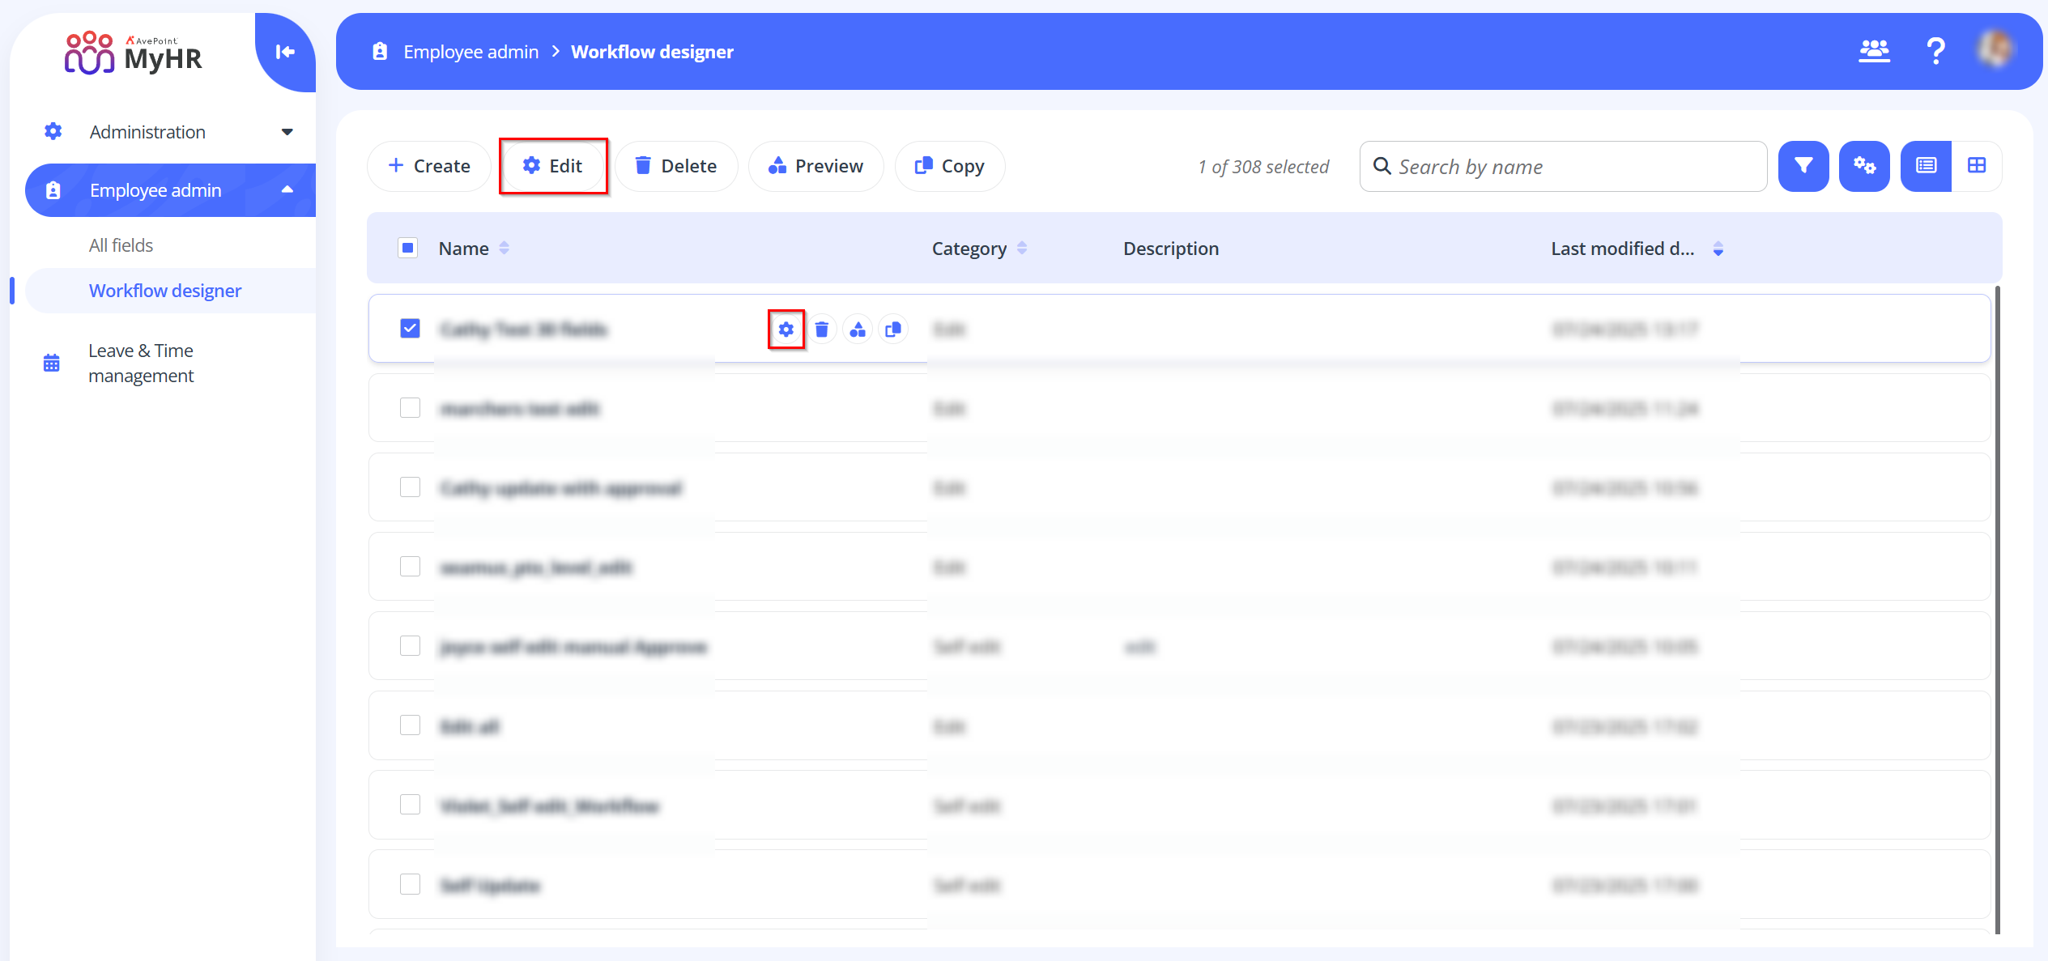Open column settings gears button

tap(1863, 166)
